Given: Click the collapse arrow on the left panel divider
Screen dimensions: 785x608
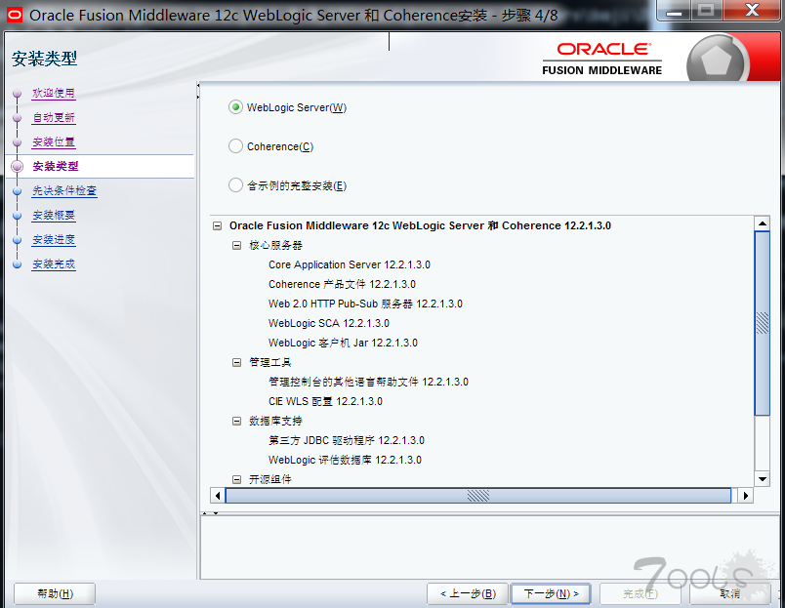Looking at the screenshot, I should click(x=197, y=88).
